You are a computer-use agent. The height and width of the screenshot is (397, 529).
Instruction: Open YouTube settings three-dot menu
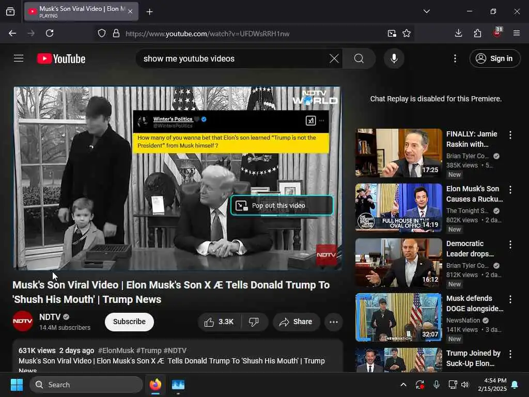pyautogui.click(x=455, y=58)
